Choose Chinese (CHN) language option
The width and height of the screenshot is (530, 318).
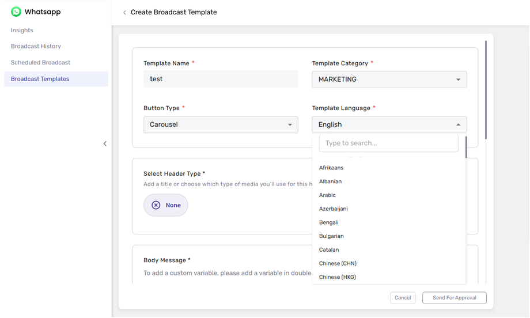(338, 263)
